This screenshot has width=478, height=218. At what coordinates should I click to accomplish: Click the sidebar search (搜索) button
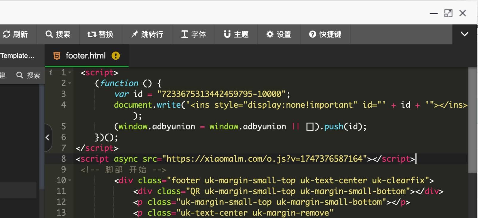28,75
